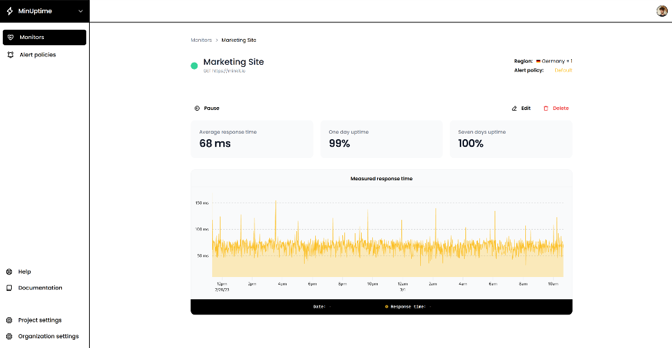Viewport: 672px width, 348px height.
Task: Click the Help globe icon
Action: click(x=9, y=271)
